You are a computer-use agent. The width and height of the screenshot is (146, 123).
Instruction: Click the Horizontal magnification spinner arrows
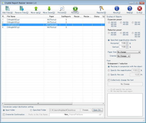[127, 43]
